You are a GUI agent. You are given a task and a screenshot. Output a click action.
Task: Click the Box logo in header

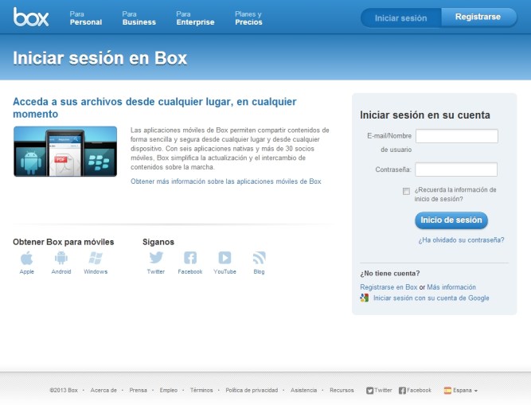(x=32, y=17)
